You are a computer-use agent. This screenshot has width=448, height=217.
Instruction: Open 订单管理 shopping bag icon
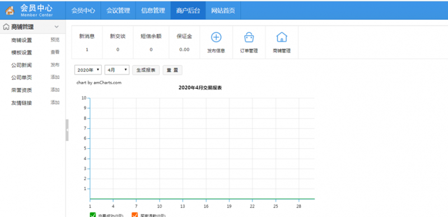(249, 37)
